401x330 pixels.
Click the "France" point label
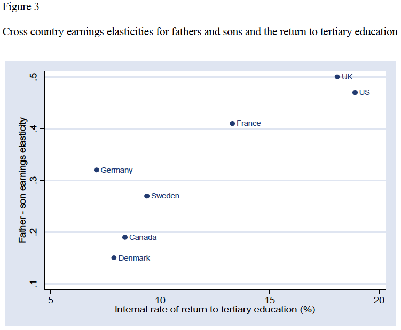click(249, 123)
